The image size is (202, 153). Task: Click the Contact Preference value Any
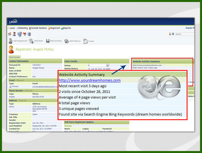coord(34,76)
